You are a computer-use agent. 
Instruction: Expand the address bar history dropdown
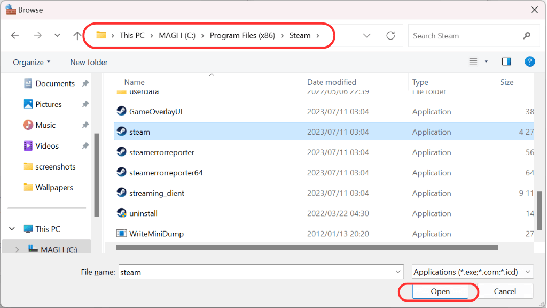[x=367, y=36]
